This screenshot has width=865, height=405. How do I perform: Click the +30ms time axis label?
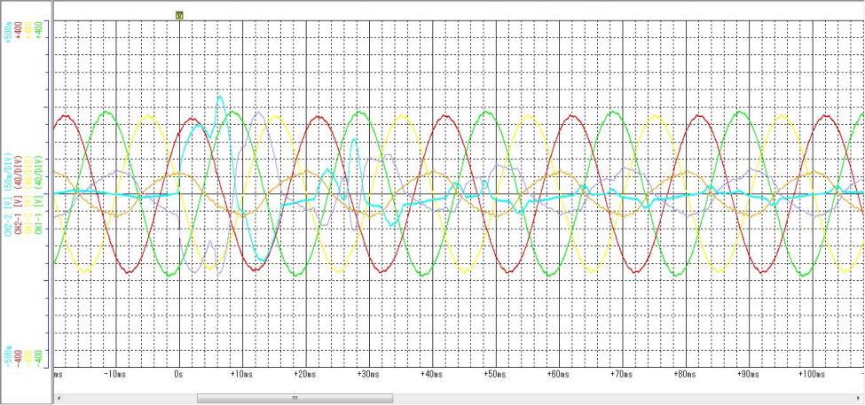click(x=368, y=374)
